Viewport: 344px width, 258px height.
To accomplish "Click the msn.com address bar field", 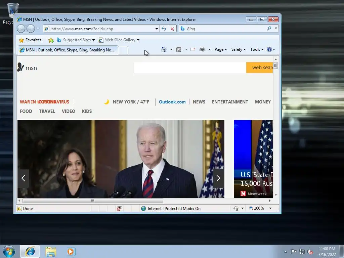I will click(102, 29).
